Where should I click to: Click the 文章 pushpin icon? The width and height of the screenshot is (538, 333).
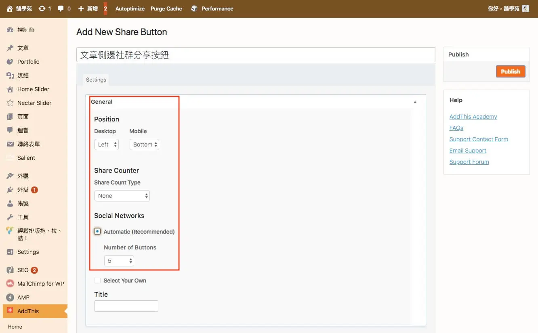pos(10,48)
